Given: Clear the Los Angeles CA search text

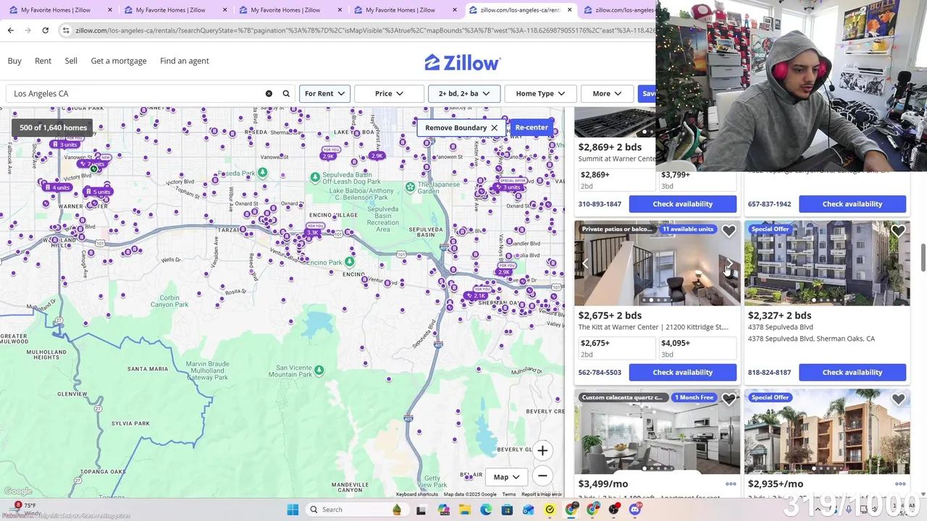Looking at the screenshot, I should point(269,93).
